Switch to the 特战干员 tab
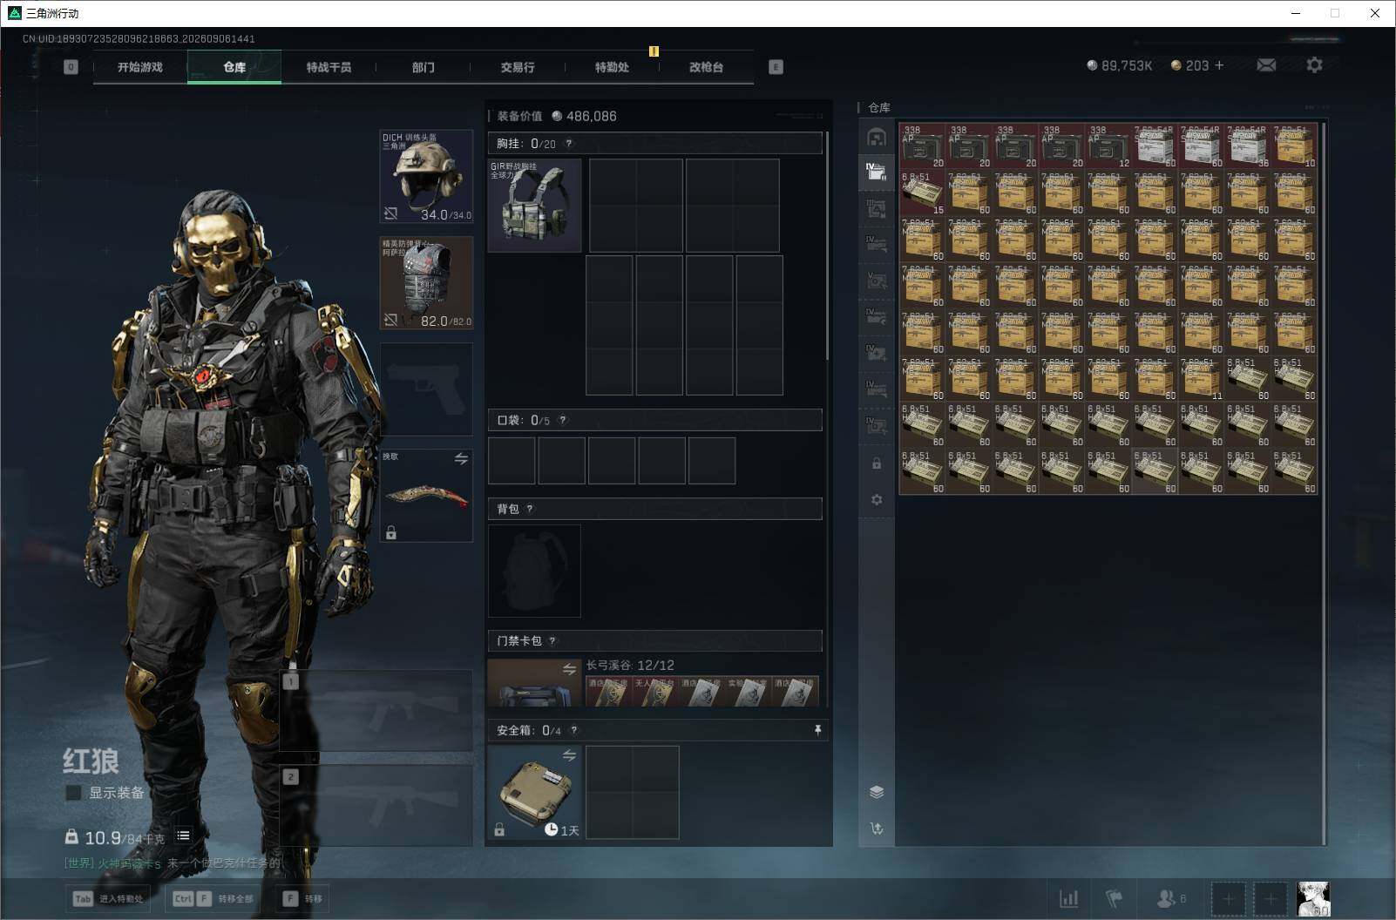 pyautogui.click(x=329, y=67)
